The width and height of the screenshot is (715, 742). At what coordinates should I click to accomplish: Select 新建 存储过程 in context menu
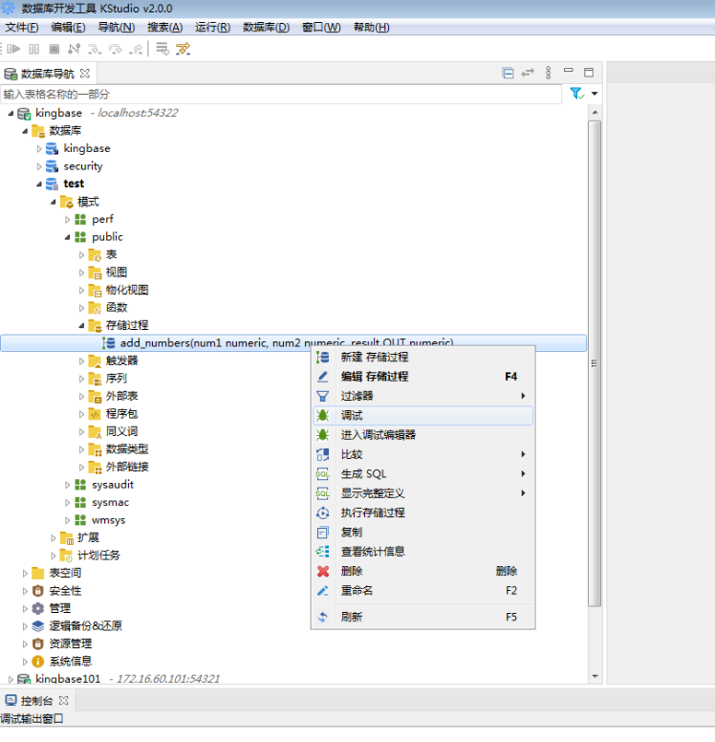422,357
